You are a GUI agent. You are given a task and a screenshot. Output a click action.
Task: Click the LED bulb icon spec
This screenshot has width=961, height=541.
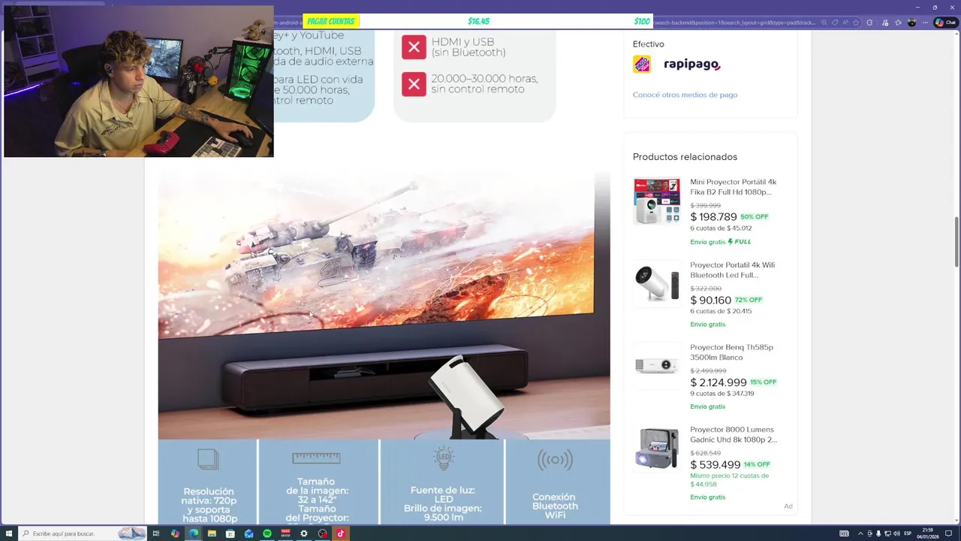point(444,458)
